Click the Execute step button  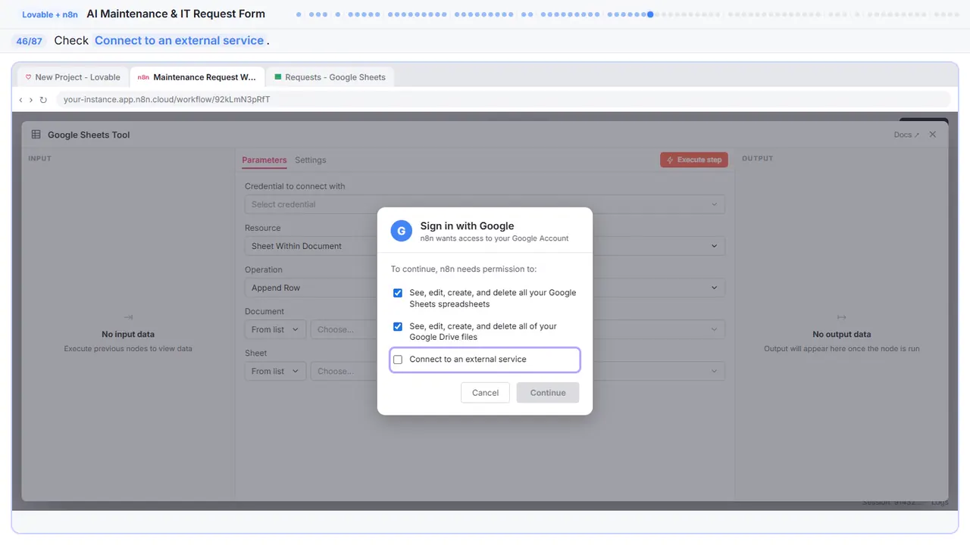pos(694,160)
